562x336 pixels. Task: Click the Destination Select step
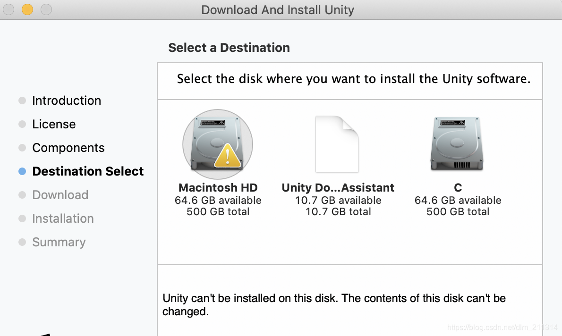click(x=88, y=171)
